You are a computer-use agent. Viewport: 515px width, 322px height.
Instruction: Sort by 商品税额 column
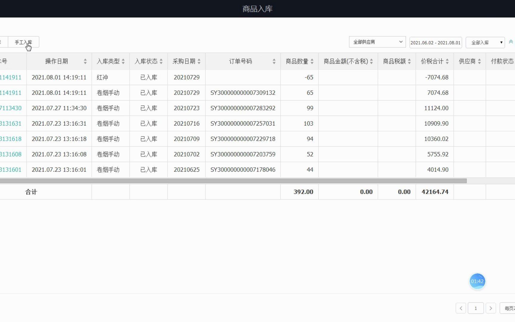pyautogui.click(x=409, y=61)
